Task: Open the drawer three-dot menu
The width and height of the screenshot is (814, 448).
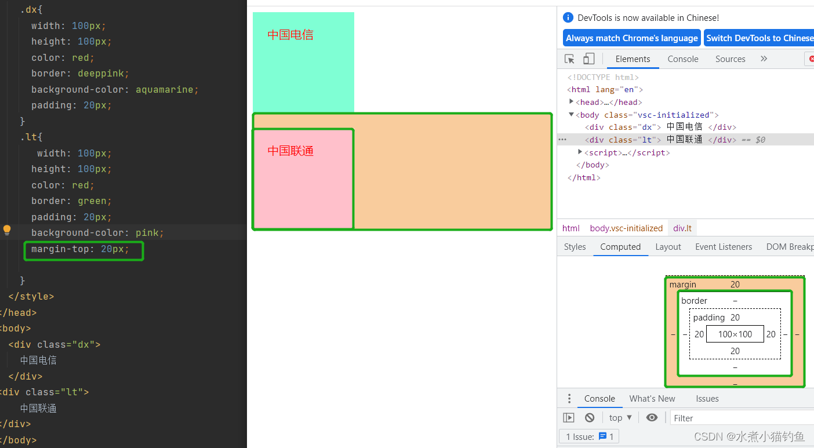Action: (569, 399)
